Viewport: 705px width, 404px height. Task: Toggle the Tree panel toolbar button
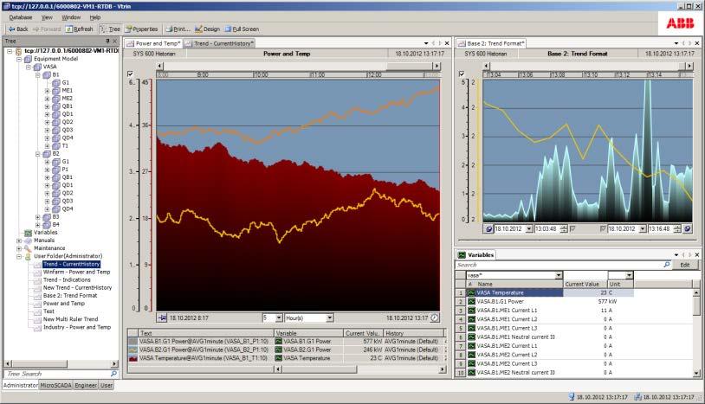coord(110,29)
